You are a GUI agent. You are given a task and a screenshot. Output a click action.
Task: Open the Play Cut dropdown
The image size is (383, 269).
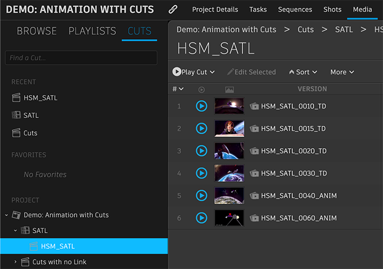(x=194, y=72)
